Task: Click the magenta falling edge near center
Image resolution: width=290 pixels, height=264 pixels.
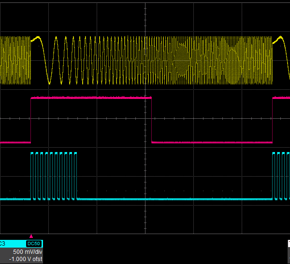Action: coord(151,120)
